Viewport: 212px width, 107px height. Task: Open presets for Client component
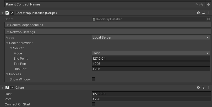point(204,87)
